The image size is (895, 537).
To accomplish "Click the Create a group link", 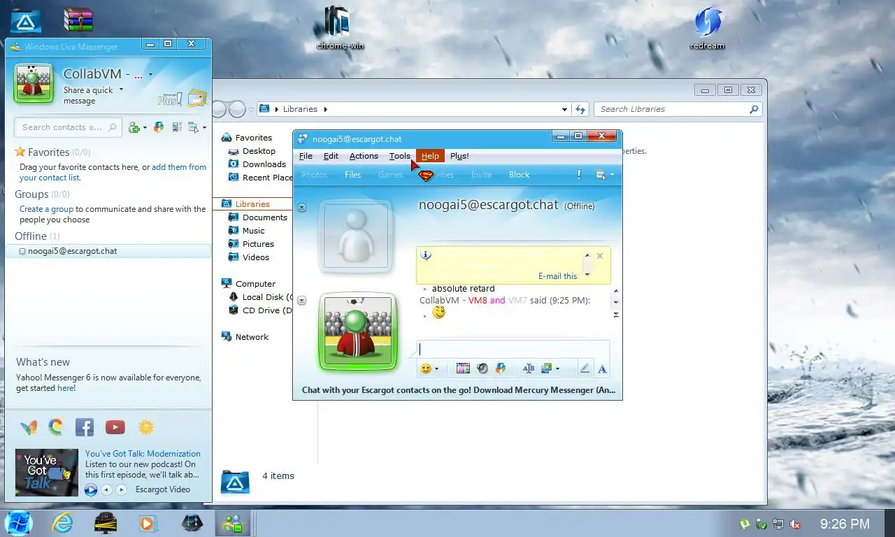I will click(x=46, y=209).
